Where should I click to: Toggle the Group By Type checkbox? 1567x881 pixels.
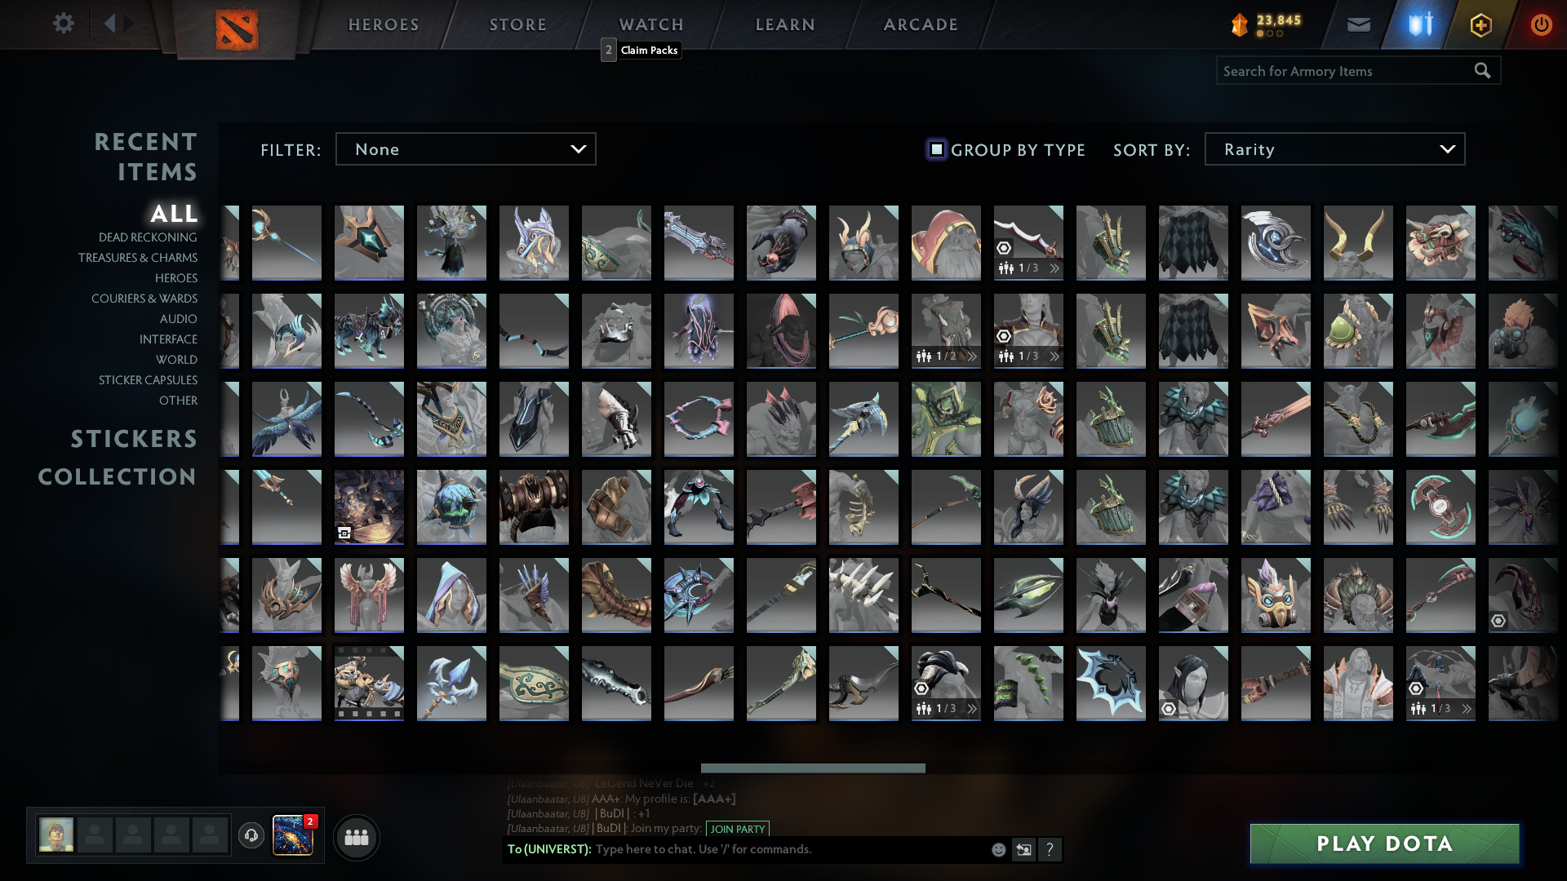coord(937,149)
